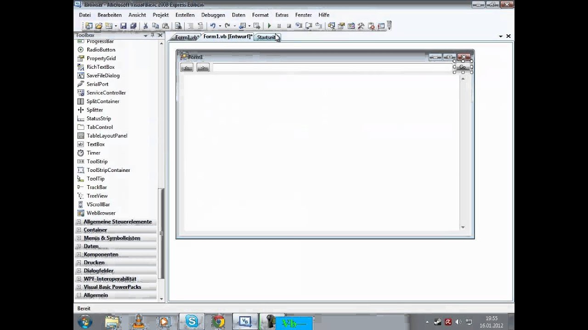This screenshot has width=588, height=330.
Task: Click the Toolbox panel vertical scrollbar
Action: 161,234
